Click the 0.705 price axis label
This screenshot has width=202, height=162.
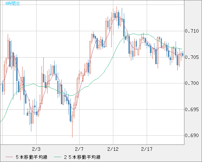click(x=192, y=57)
